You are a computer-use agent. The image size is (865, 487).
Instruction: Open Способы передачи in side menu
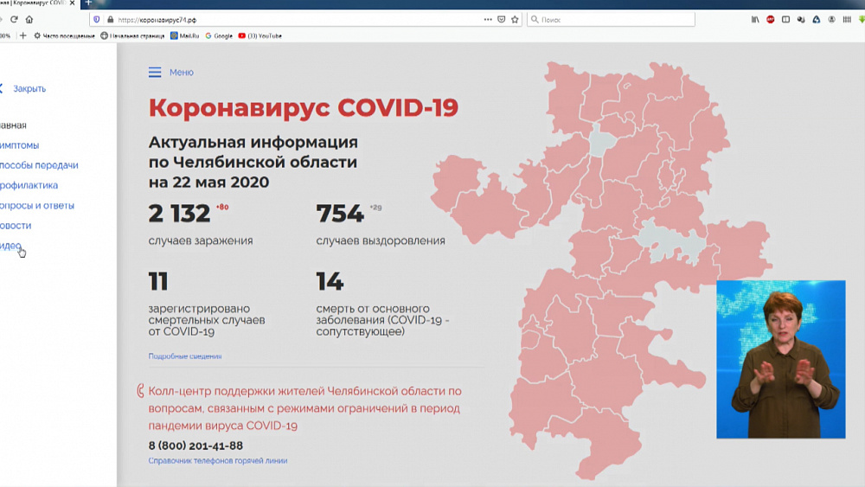click(x=39, y=165)
